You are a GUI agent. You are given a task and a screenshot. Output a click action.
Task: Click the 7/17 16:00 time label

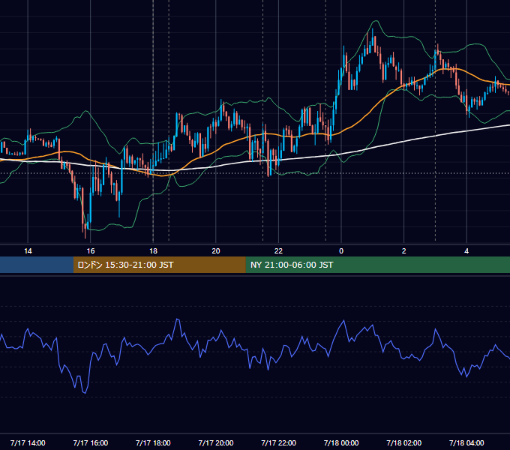pyautogui.click(x=91, y=442)
